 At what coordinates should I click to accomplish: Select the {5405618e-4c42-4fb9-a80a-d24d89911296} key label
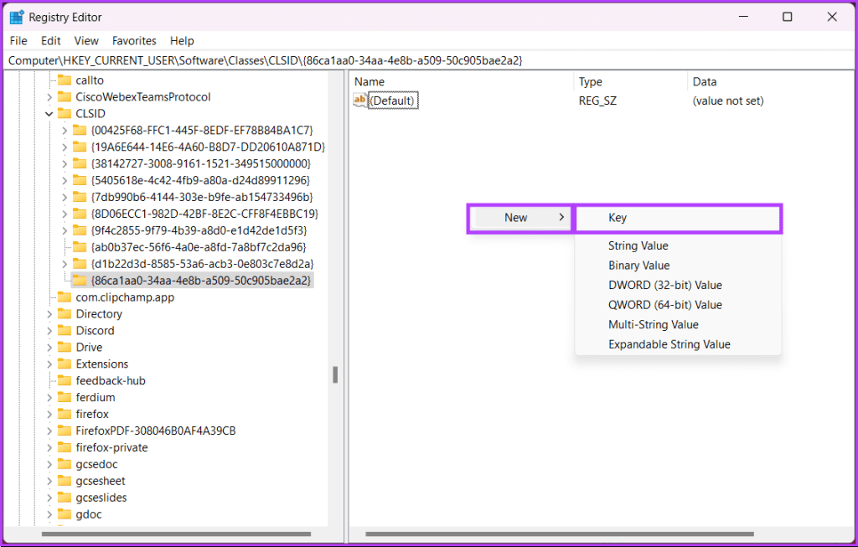point(200,180)
